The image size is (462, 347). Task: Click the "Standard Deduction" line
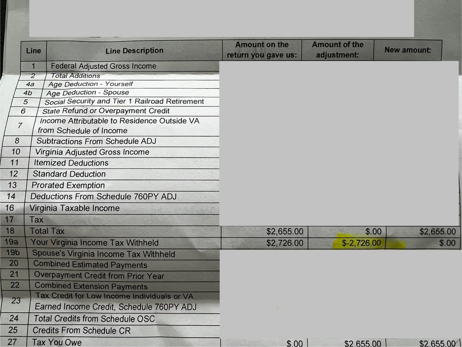pyautogui.click(x=69, y=174)
